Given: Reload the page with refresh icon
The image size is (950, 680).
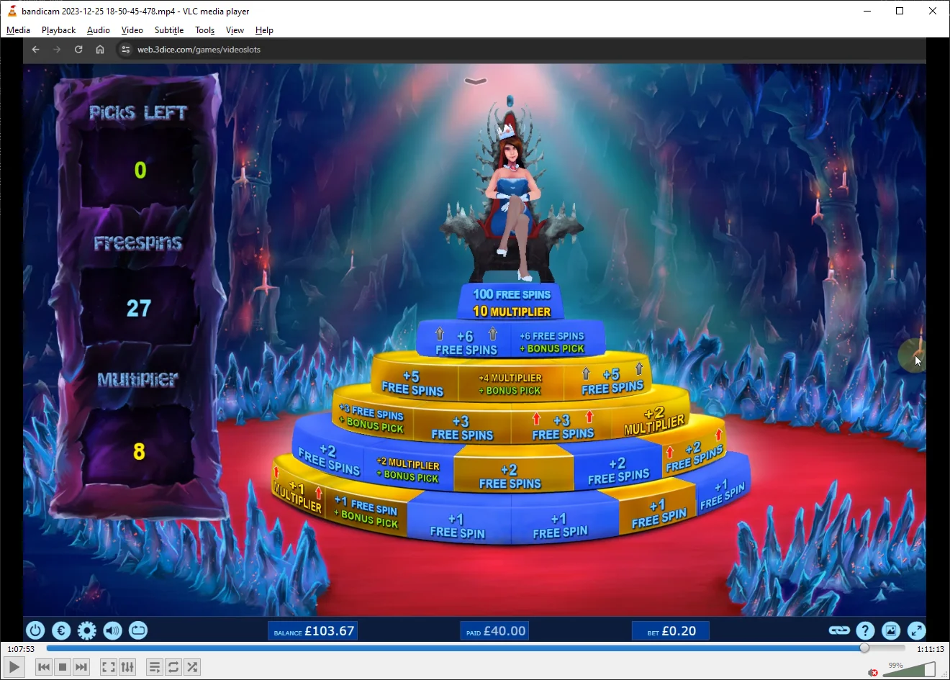Looking at the screenshot, I should [78, 50].
